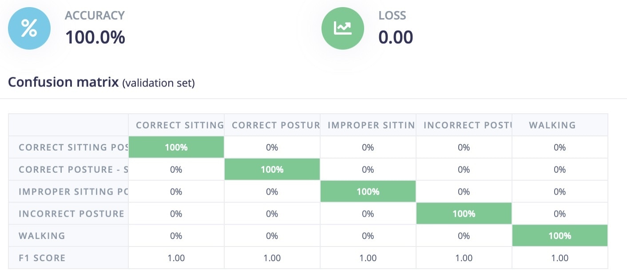
Task: Select the Improper Sitting column header
Action: [x=371, y=125]
